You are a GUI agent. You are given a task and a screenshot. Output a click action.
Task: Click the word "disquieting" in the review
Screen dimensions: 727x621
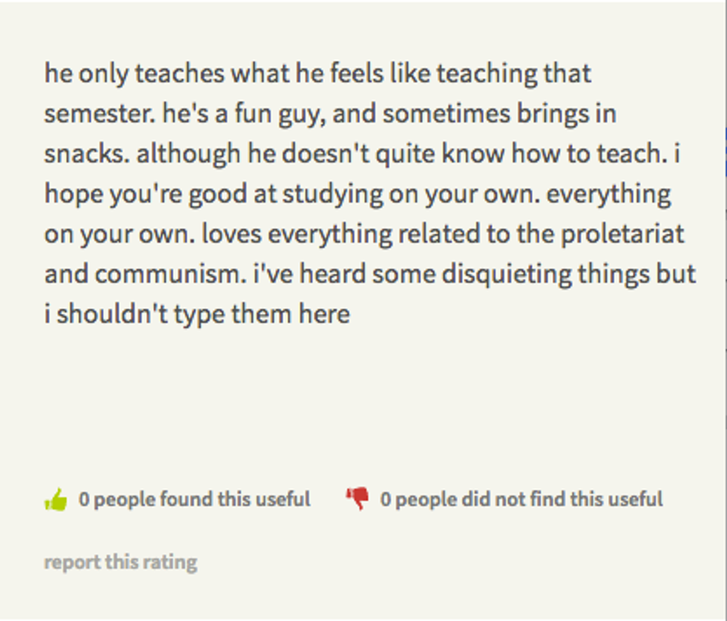tap(507, 275)
